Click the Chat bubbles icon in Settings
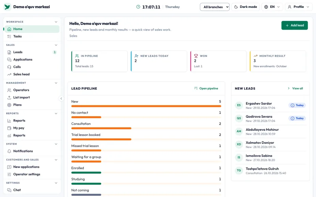Viewport: 316px width, 197px height. click(9, 190)
